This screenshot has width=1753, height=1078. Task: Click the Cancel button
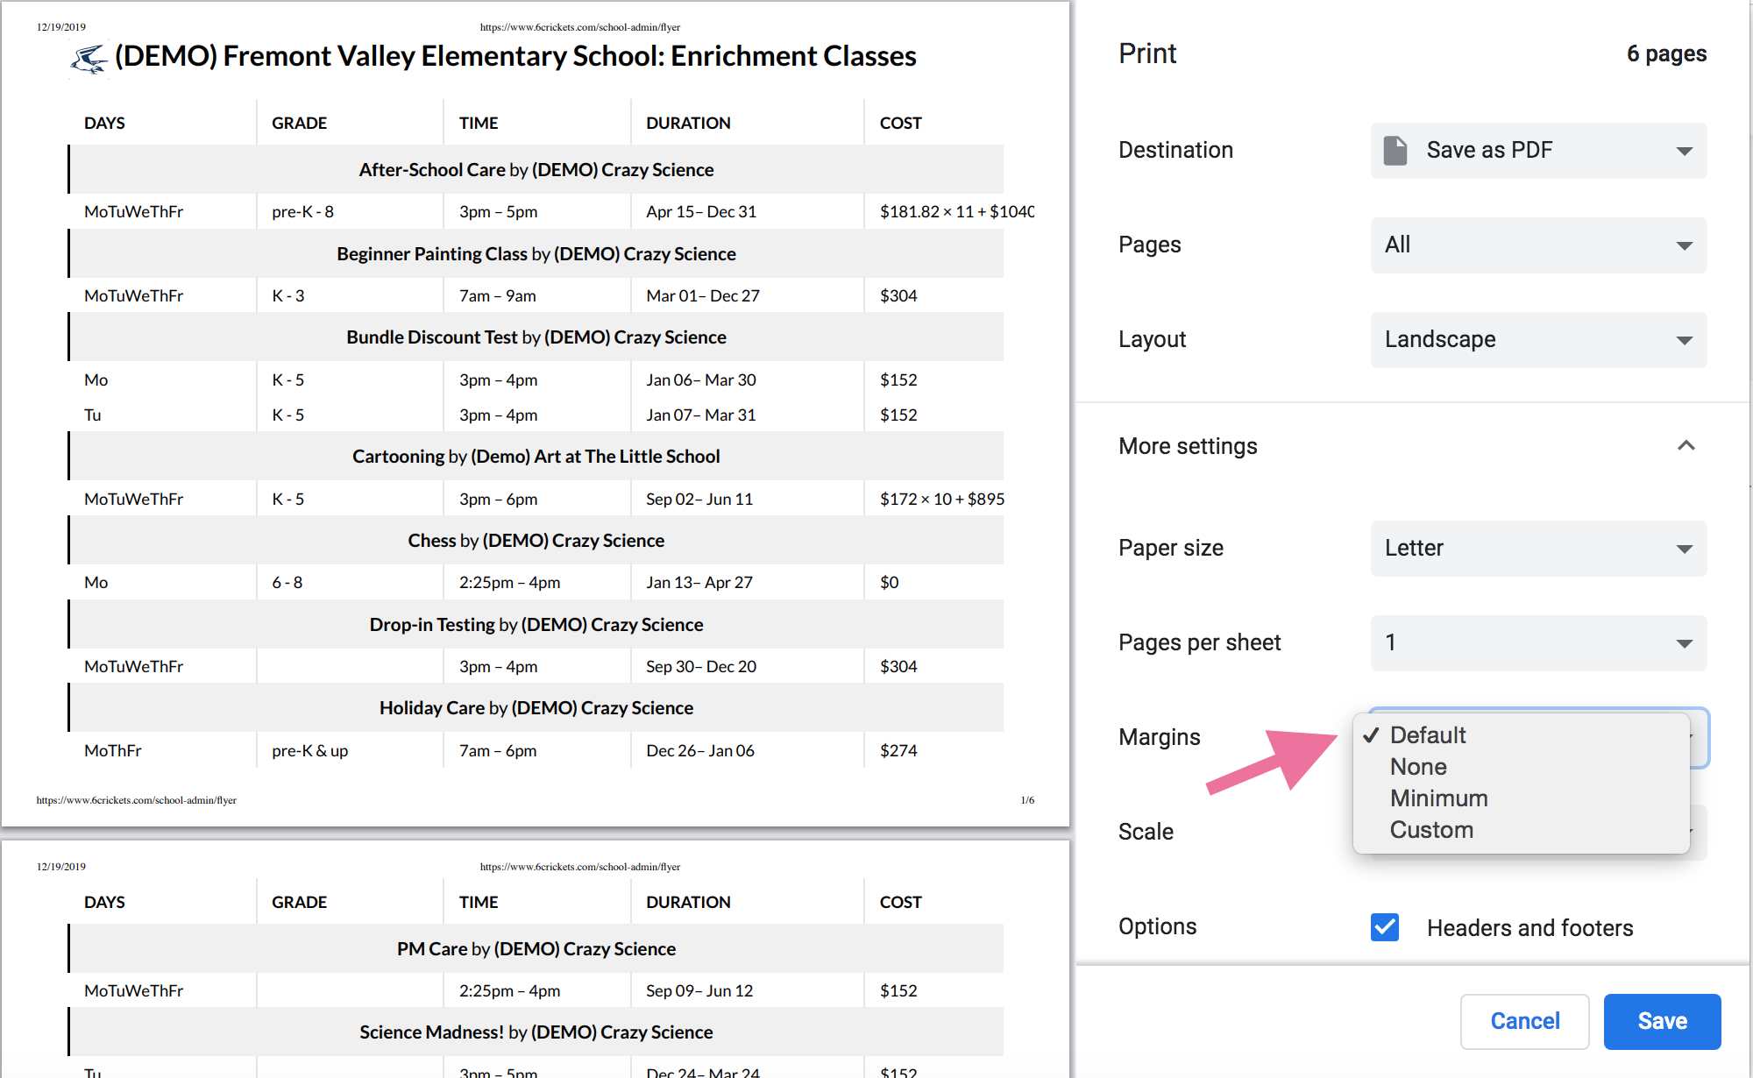click(1524, 1021)
